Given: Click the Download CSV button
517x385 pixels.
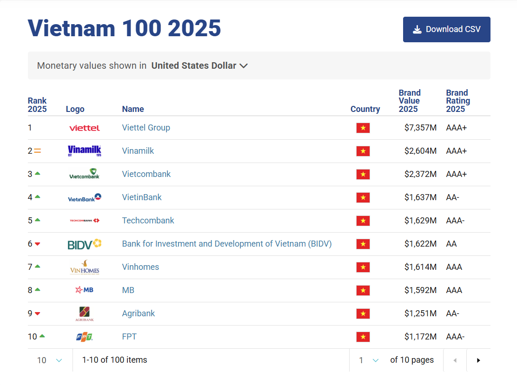Looking at the screenshot, I should (446, 29).
